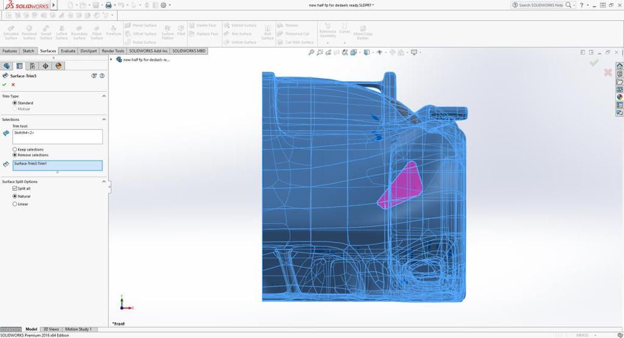Click the Trim tool selection box with Sketch4<2>

[58, 136]
